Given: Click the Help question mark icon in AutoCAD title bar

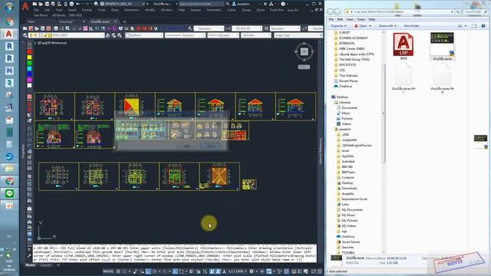Looking at the screenshot, I should point(283,4).
